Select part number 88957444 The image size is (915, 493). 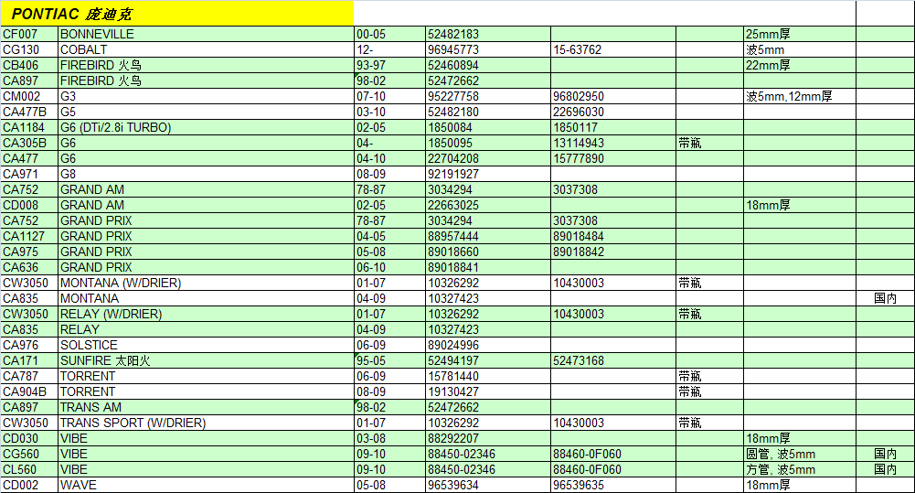(488, 236)
